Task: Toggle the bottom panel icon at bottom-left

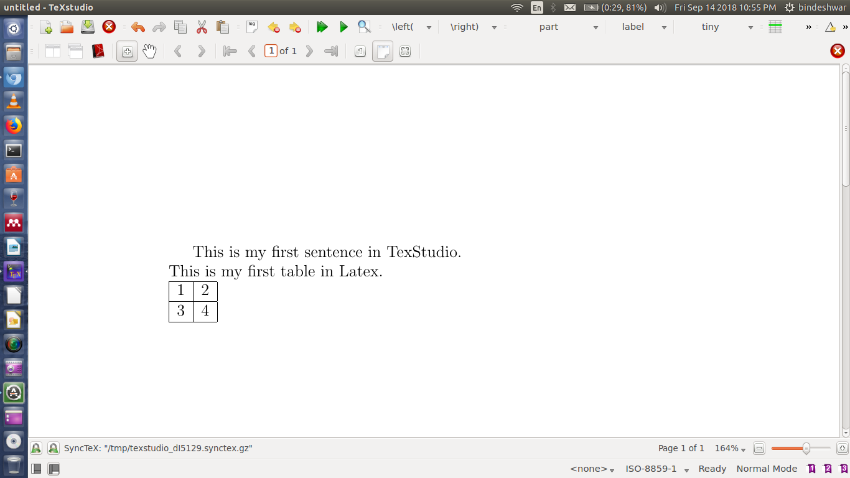Action: pos(54,469)
